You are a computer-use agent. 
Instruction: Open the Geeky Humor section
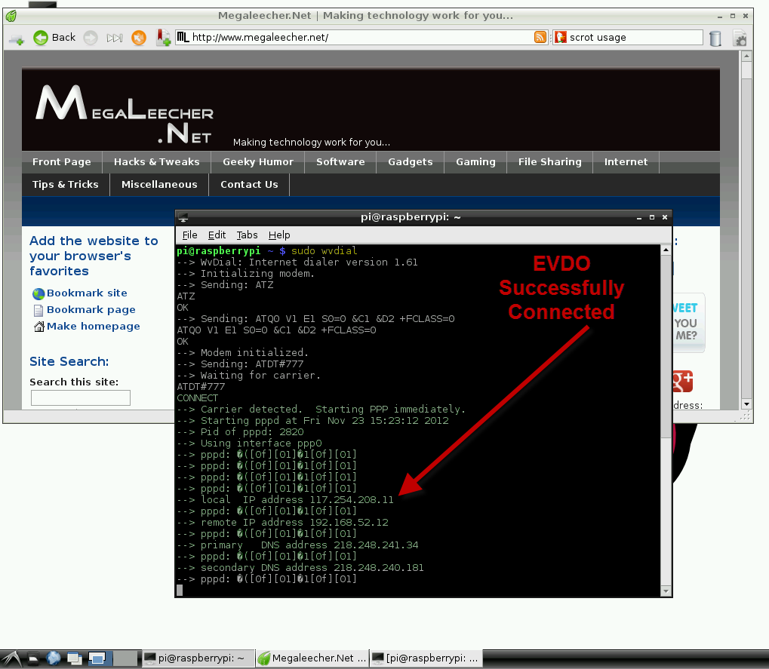pyautogui.click(x=258, y=161)
